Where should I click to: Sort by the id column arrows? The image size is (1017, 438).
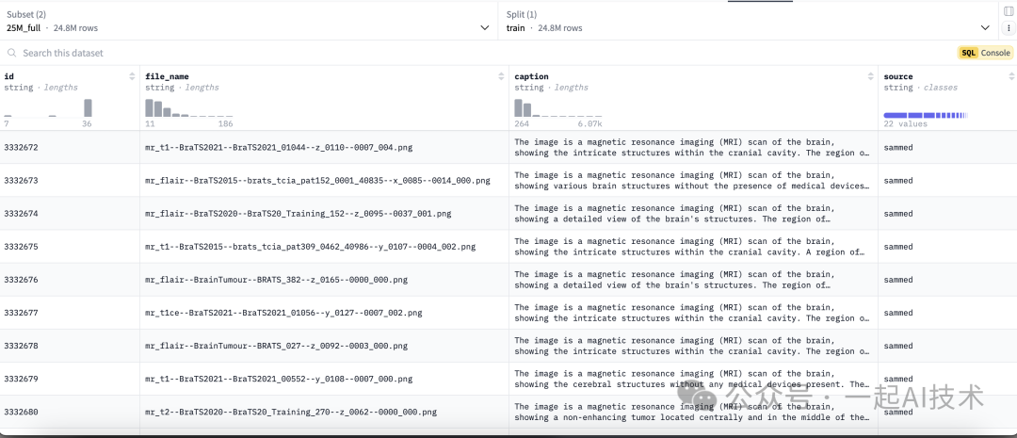pyautogui.click(x=132, y=76)
